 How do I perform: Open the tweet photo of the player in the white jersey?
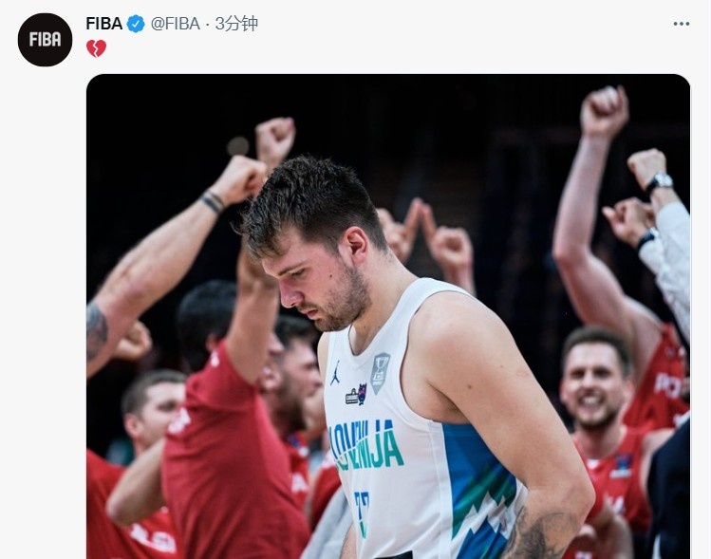388,316
